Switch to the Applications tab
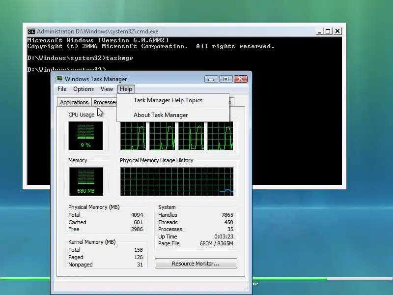 [74, 102]
